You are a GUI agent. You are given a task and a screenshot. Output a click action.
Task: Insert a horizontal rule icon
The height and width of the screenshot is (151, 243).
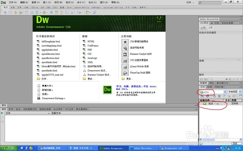[21, 12]
